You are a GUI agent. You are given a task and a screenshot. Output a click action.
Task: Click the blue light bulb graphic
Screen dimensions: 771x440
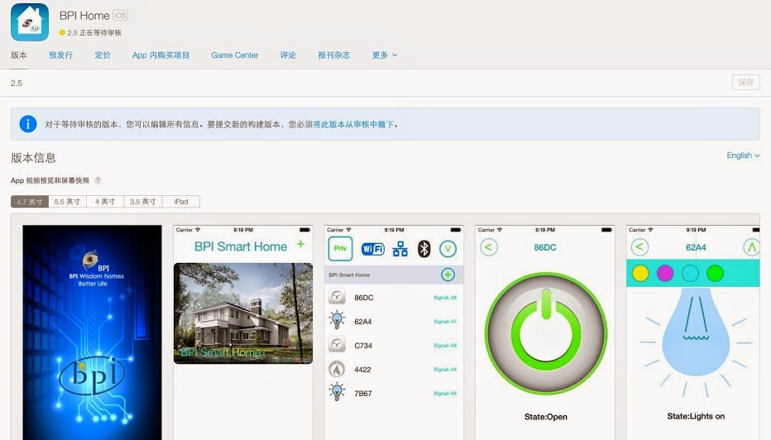click(695, 332)
